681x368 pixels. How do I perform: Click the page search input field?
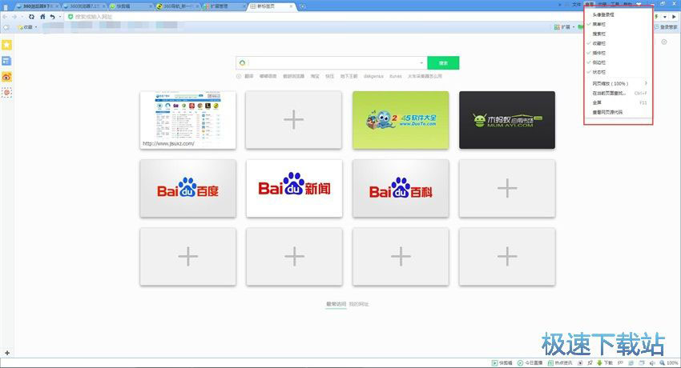pyautogui.click(x=332, y=63)
